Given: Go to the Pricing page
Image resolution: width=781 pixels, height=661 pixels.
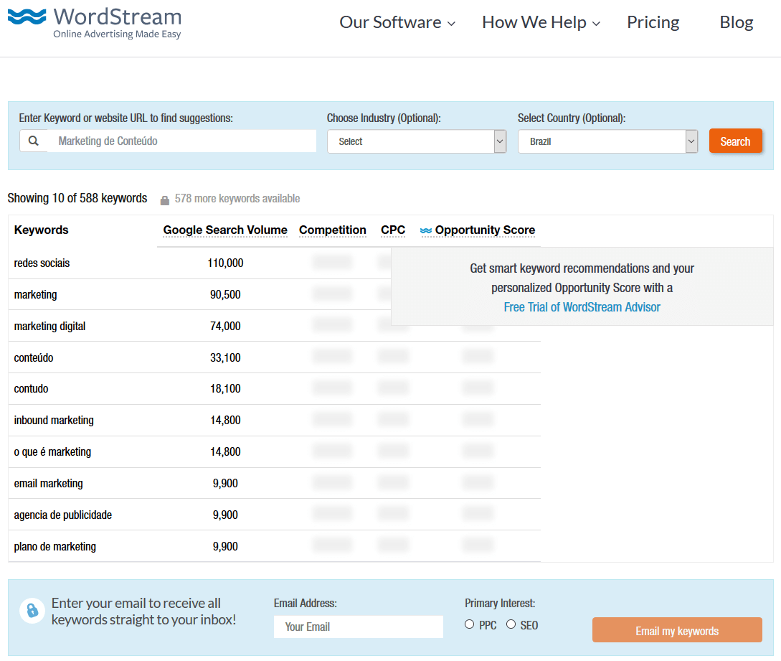Looking at the screenshot, I should pyautogui.click(x=653, y=23).
